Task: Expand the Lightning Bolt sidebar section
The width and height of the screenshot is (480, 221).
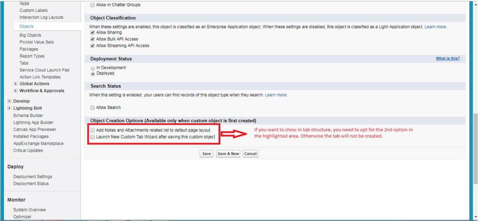Action: [x=9, y=108]
